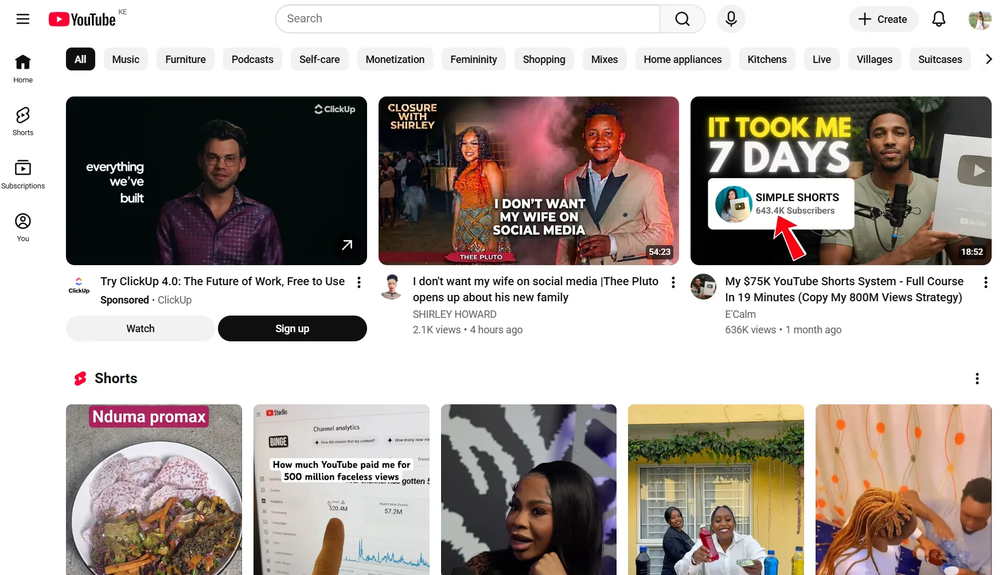Image resolution: width=1006 pixels, height=575 pixels.
Task: Open SHIRLEY HOWARD channel name link
Action: pyautogui.click(x=455, y=314)
